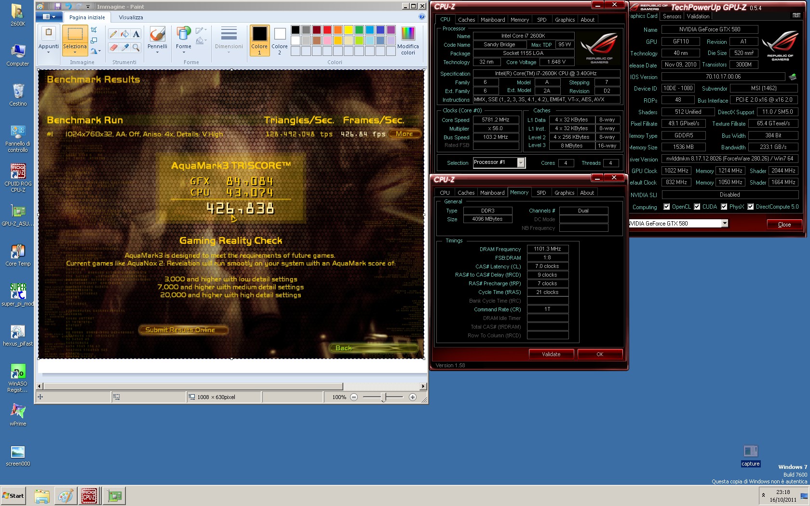Viewport: 810px width, 506px height.
Task: Expand the Pennelli brushes dropdown arrow
Action: [x=157, y=52]
